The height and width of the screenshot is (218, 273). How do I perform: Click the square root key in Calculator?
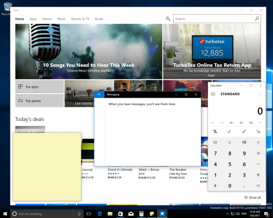click(x=229, y=131)
